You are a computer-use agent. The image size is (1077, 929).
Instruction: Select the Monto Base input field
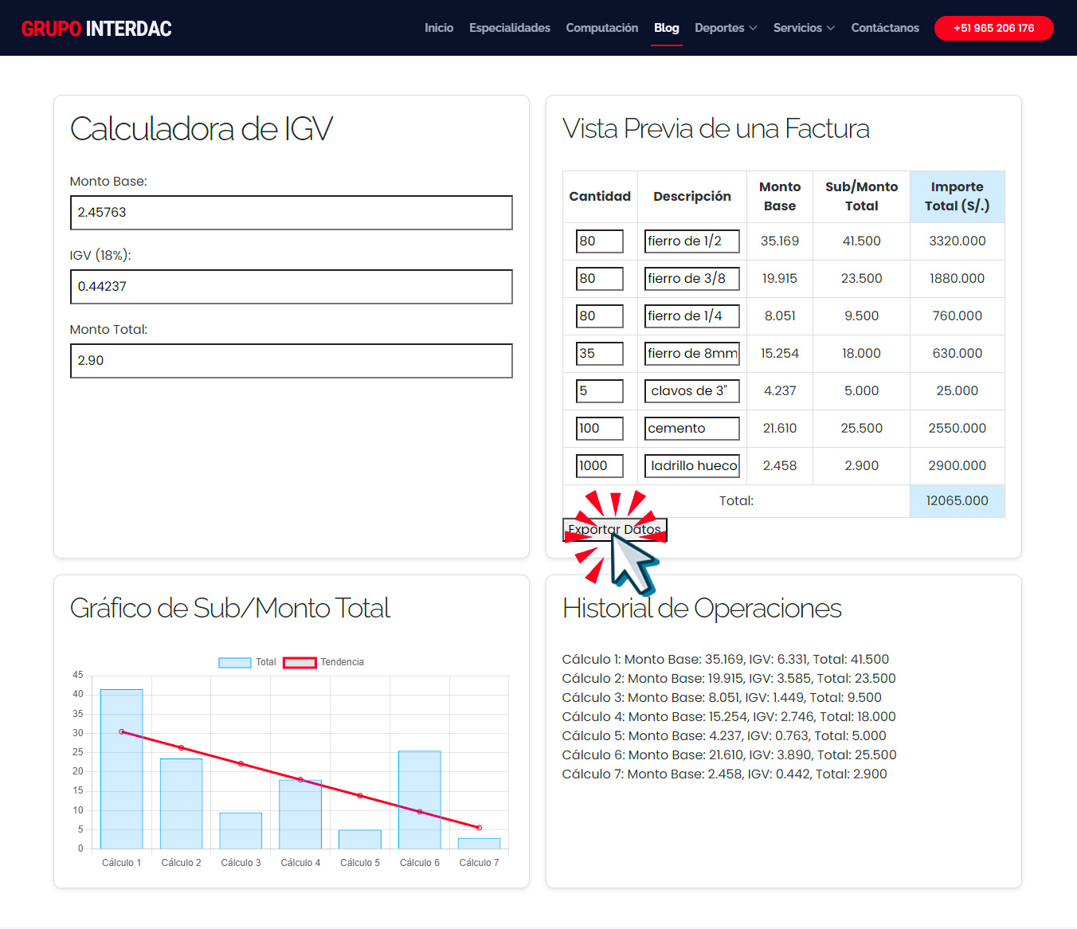(291, 213)
